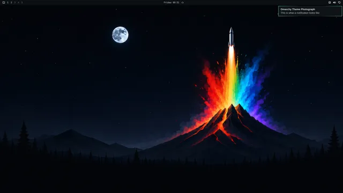This screenshot has height=193, width=343.
Task: Click 'This is what a notification looks like' text
Action: click(x=300, y=13)
